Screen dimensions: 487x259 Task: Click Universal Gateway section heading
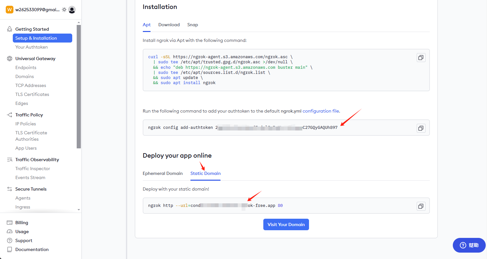[x=35, y=59]
